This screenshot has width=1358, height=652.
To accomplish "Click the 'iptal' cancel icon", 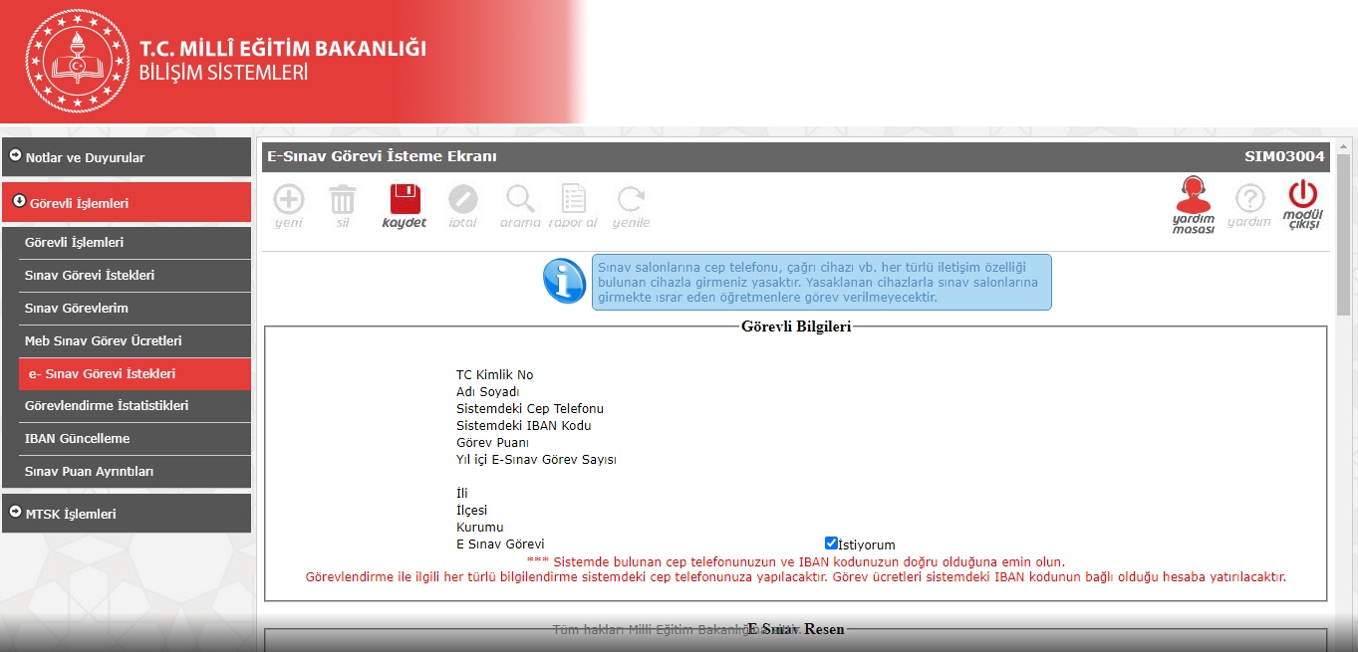I will [462, 202].
